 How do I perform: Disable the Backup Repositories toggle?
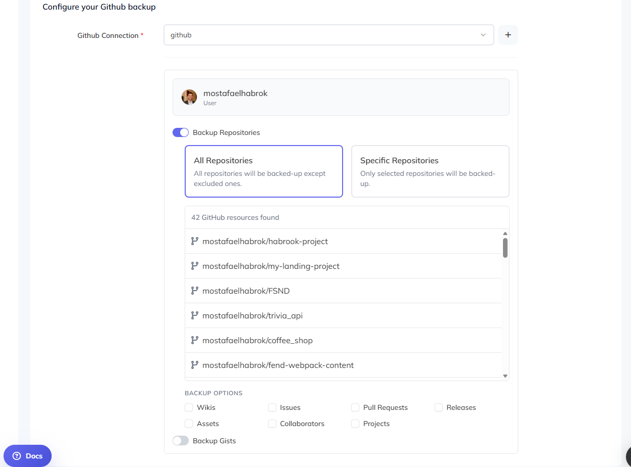pos(180,132)
